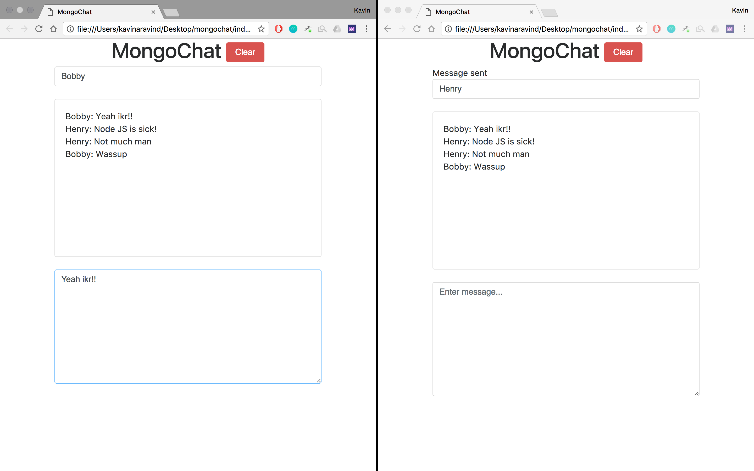Click home icon in left browser window
This screenshot has width=754, height=471.
tap(53, 29)
